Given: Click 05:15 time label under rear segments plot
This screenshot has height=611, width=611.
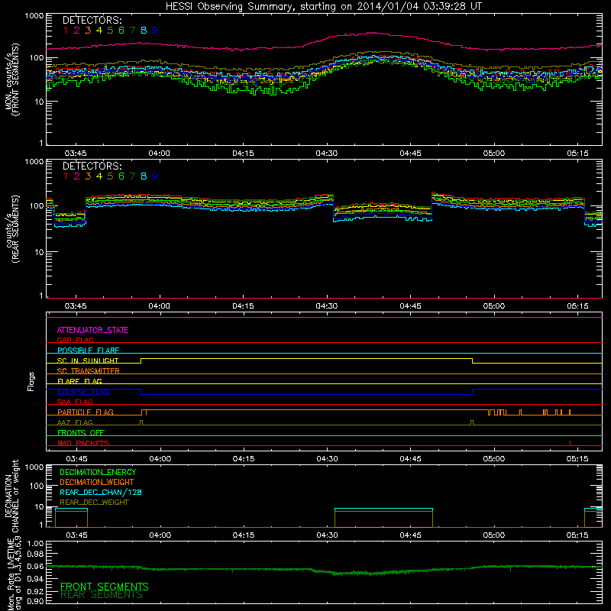Looking at the screenshot, I should pyautogui.click(x=577, y=306).
